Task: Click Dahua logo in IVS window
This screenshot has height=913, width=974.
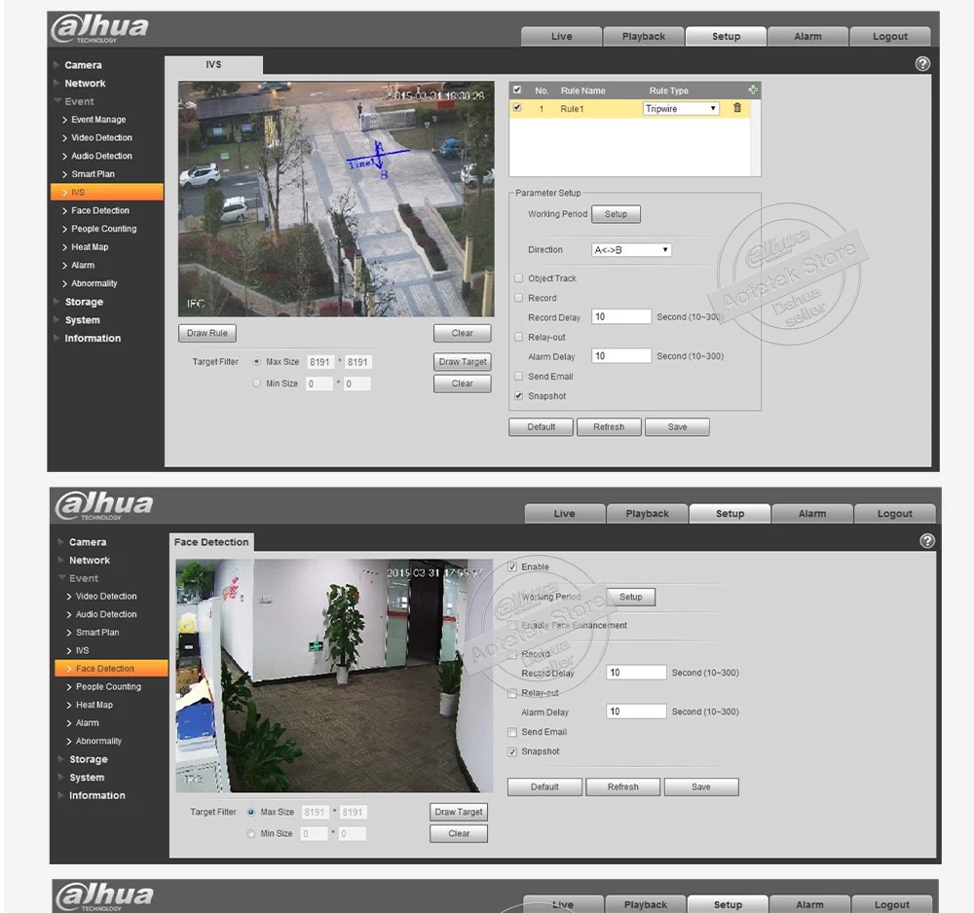Action: click(x=99, y=28)
